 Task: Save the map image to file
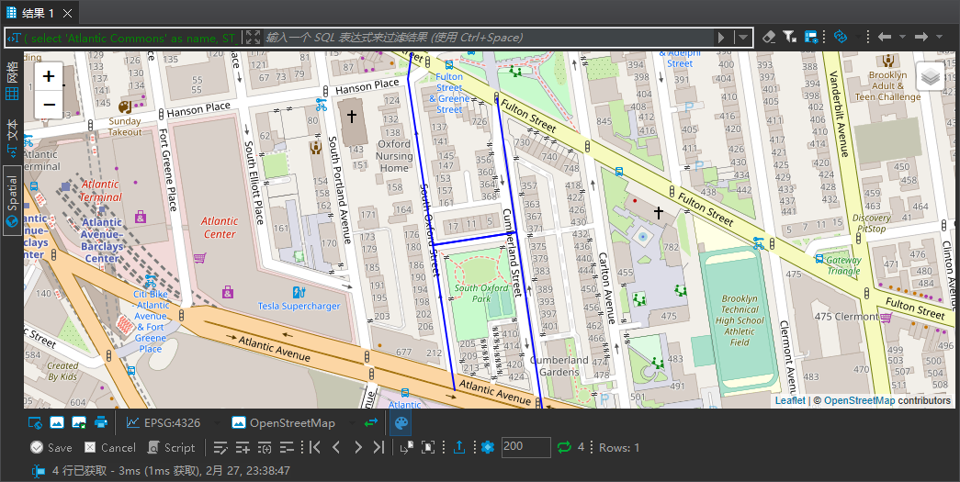[x=78, y=422]
